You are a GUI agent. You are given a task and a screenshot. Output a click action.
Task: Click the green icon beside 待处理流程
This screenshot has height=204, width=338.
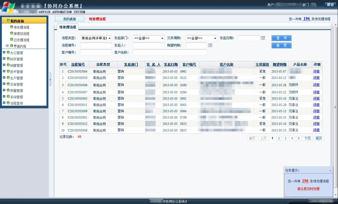click(12, 27)
